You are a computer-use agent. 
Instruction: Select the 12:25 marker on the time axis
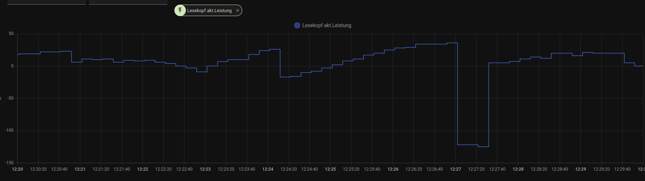tap(330, 169)
